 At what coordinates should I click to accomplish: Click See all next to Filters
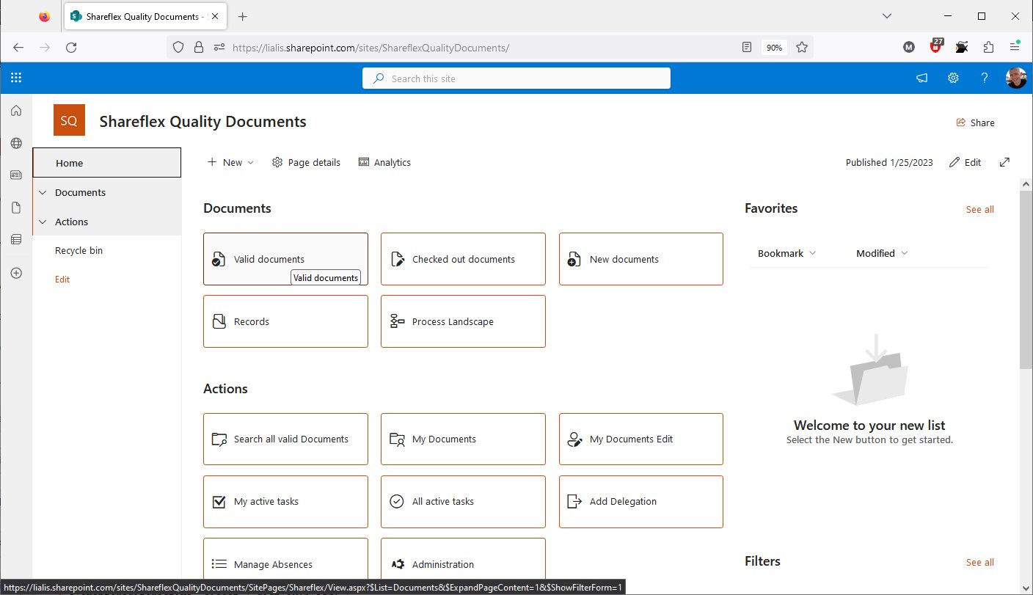pos(979,562)
